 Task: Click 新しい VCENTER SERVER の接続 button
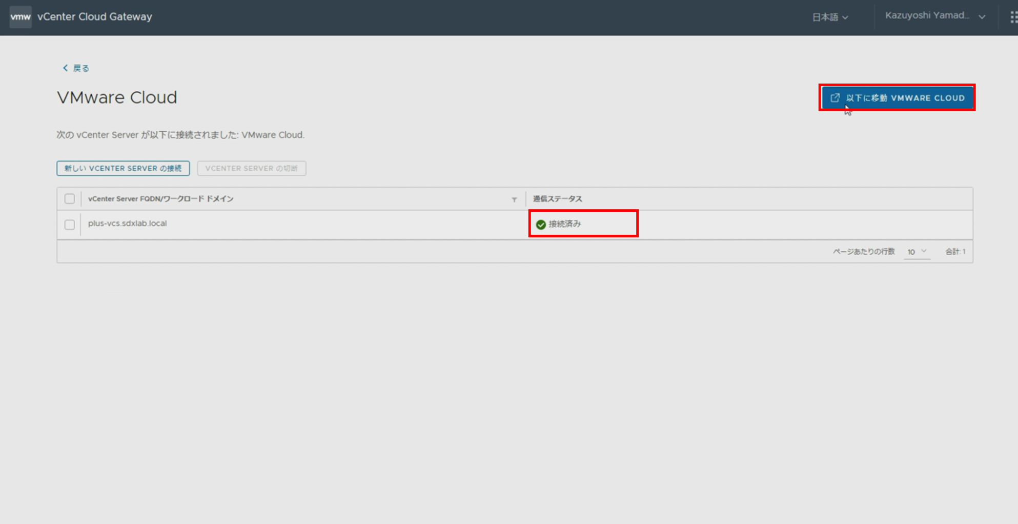[x=123, y=168]
